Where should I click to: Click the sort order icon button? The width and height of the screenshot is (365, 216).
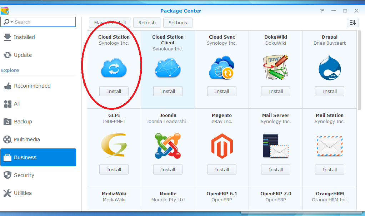(x=352, y=23)
